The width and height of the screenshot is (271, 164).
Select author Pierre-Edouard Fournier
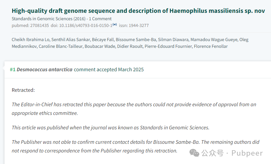coord(168,47)
